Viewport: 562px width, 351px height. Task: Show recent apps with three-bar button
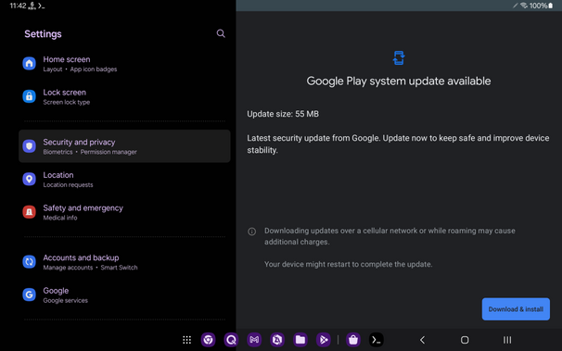pyautogui.click(x=507, y=340)
